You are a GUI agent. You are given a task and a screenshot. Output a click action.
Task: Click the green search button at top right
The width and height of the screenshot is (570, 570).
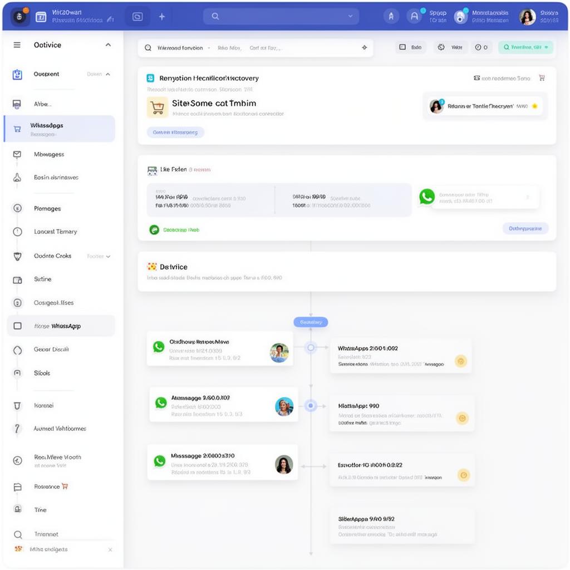(x=525, y=47)
